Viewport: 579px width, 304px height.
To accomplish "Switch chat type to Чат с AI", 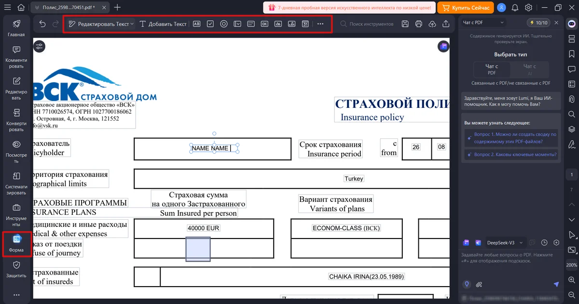I will [x=530, y=69].
